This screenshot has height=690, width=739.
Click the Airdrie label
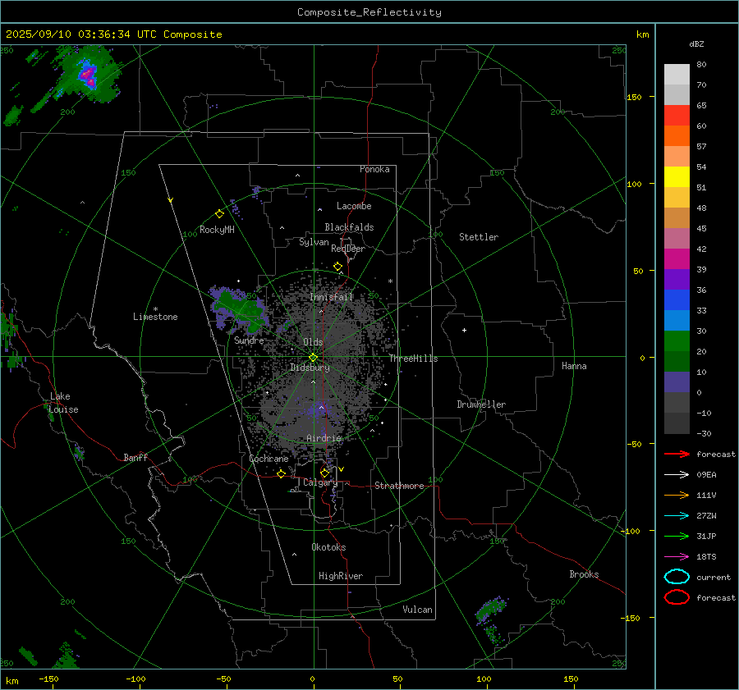point(324,438)
